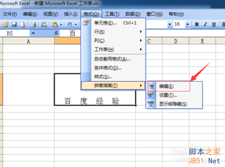Select the cell containing 百 度 经 验
225x167 pixels.
click(95, 90)
